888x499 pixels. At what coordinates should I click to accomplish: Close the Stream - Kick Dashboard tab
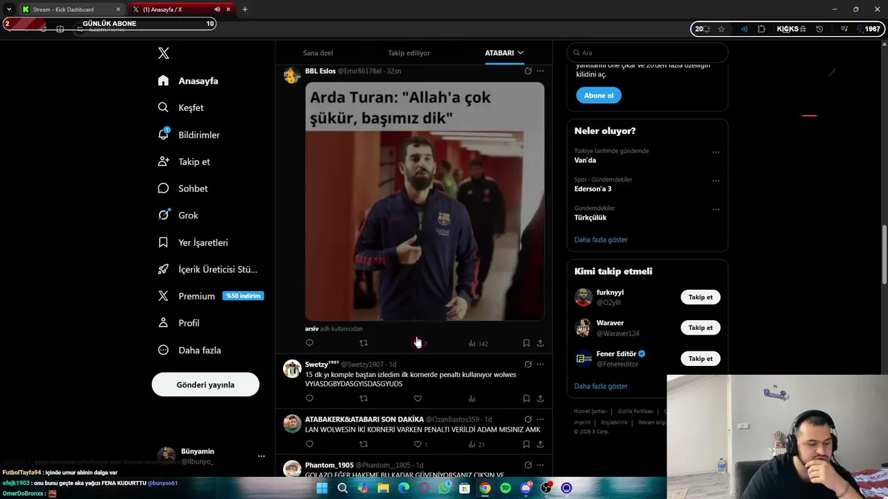point(118,10)
